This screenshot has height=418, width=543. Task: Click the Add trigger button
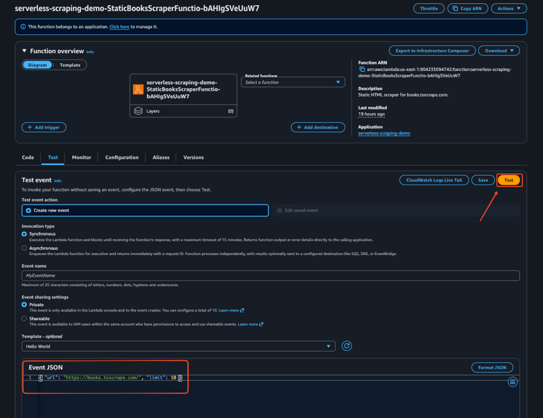point(43,128)
